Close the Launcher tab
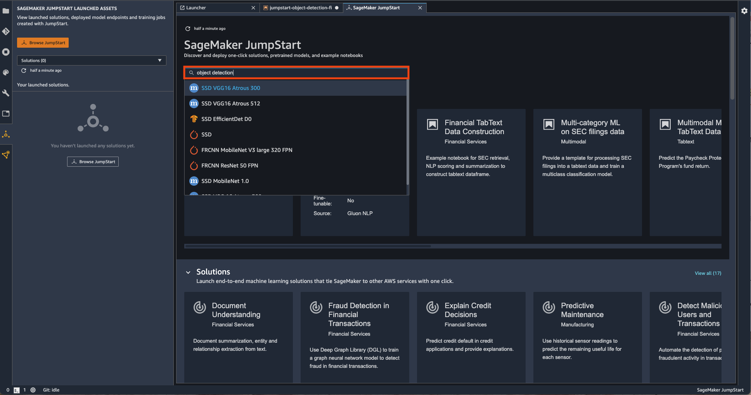This screenshot has height=395, width=751. tap(253, 8)
